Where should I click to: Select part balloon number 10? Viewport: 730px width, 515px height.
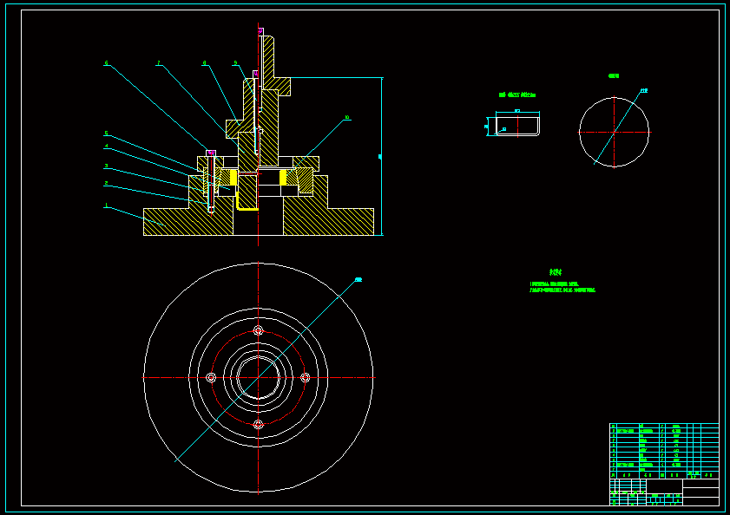[347, 118]
